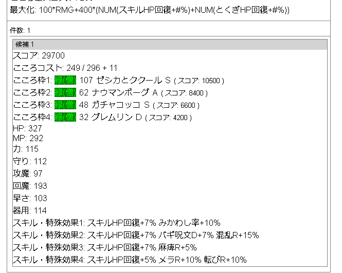Viewport: 342px width, 273px height.
Task: Click スキル・特殊効果3 line with 麻痺R+5%
Action: 105,247
